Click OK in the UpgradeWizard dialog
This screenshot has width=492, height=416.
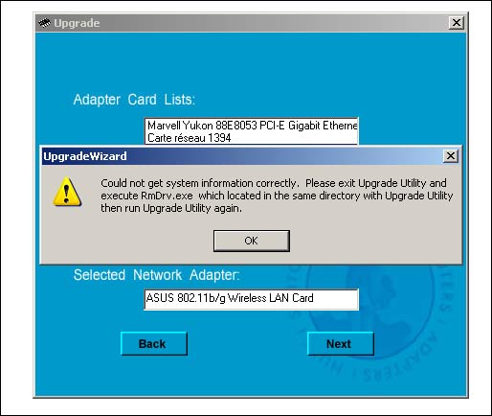pos(252,241)
